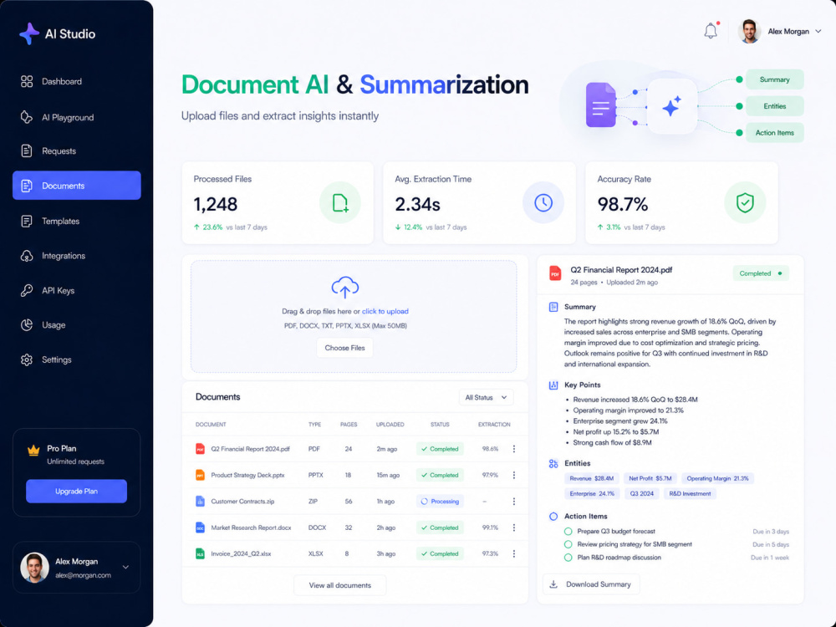Click the Upgrade Plan button
The height and width of the screenshot is (627, 836).
[76, 491]
